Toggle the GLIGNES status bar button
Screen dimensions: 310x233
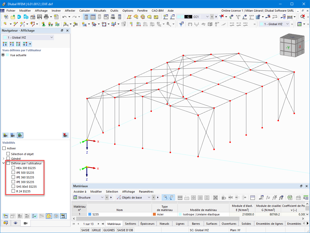(109, 230)
